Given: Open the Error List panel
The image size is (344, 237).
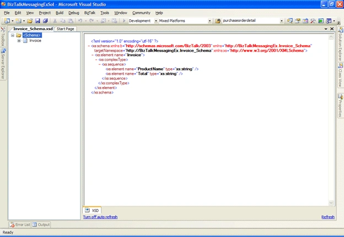Looking at the screenshot, I should click(20, 224).
